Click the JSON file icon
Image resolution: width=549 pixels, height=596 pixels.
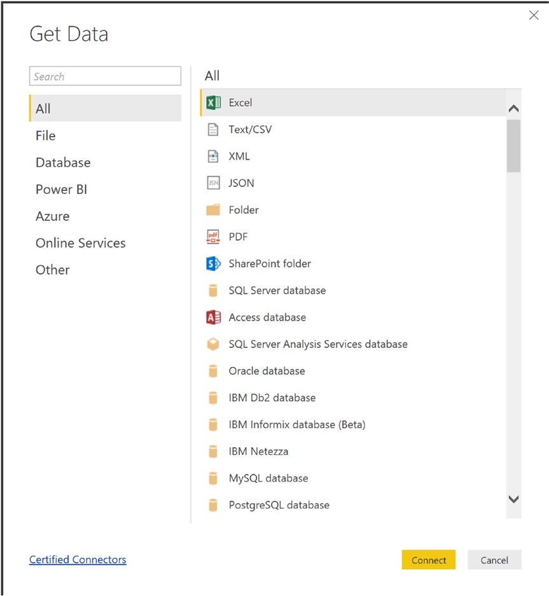click(213, 183)
